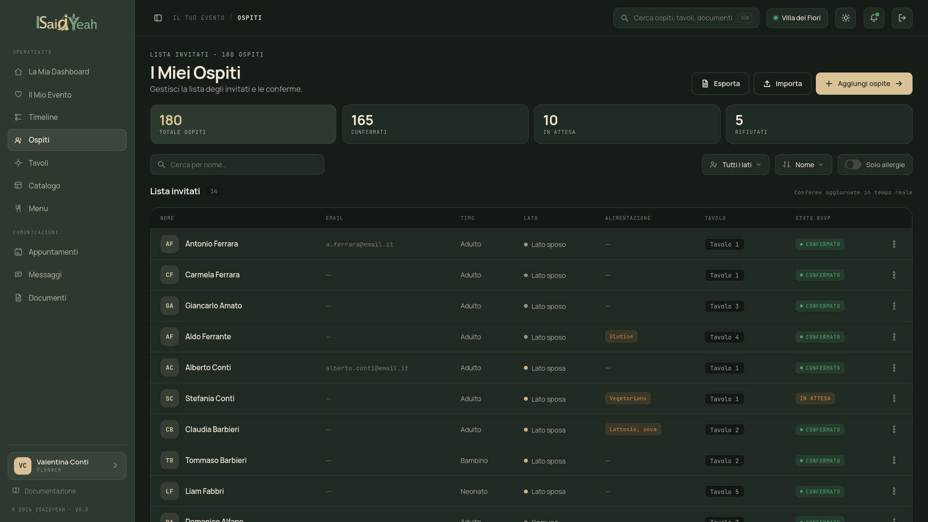This screenshot has height=522, width=928.
Task: Open Il Mio Evento in sidebar
Action: (67, 95)
